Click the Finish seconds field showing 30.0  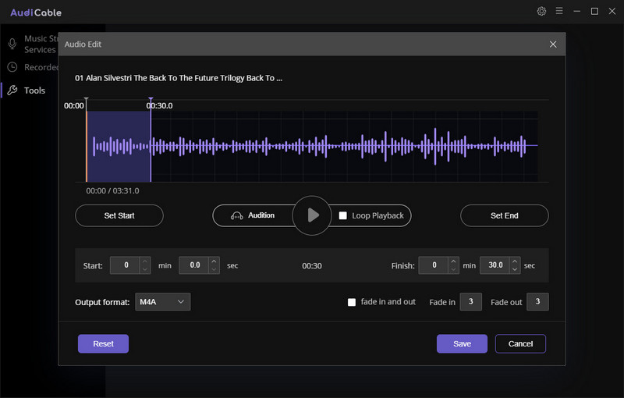pyautogui.click(x=495, y=265)
